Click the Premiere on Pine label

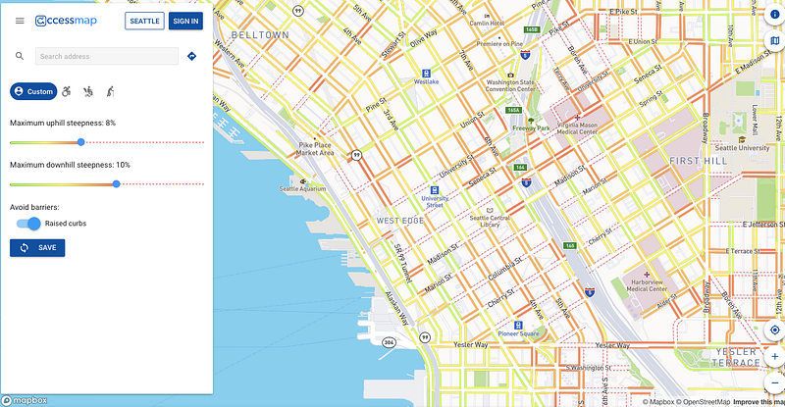point(499,43)
